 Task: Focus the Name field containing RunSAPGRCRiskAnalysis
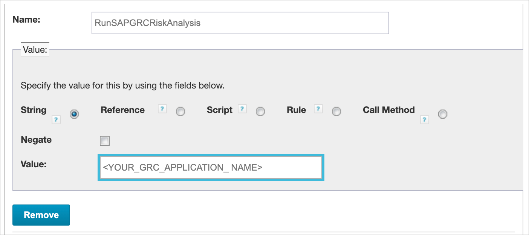click(x=240, y=23)
